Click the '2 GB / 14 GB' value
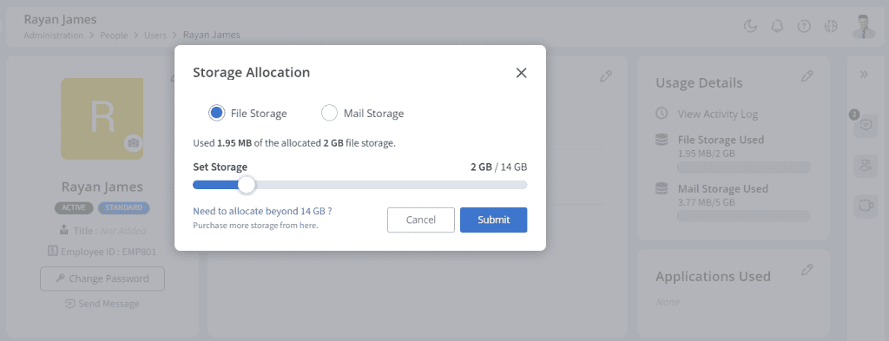This screenshot has height=341, width=889. coord(499,167)
